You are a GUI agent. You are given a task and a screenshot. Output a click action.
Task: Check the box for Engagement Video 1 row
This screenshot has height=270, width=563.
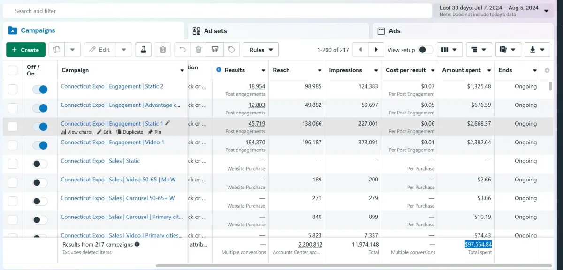click(13, 145)
